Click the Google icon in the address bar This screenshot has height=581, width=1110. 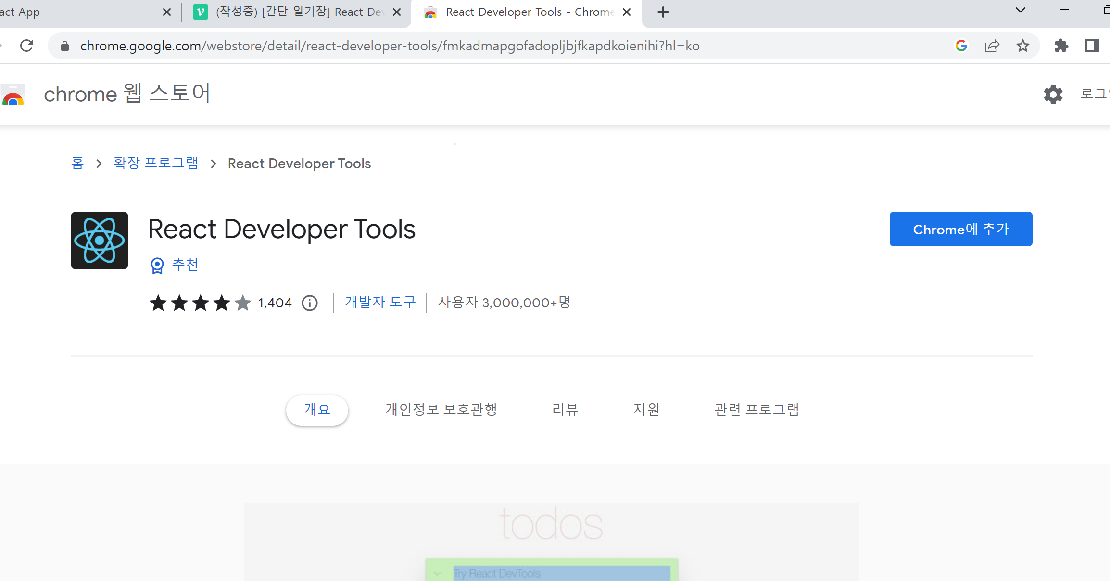pos(961,46)
